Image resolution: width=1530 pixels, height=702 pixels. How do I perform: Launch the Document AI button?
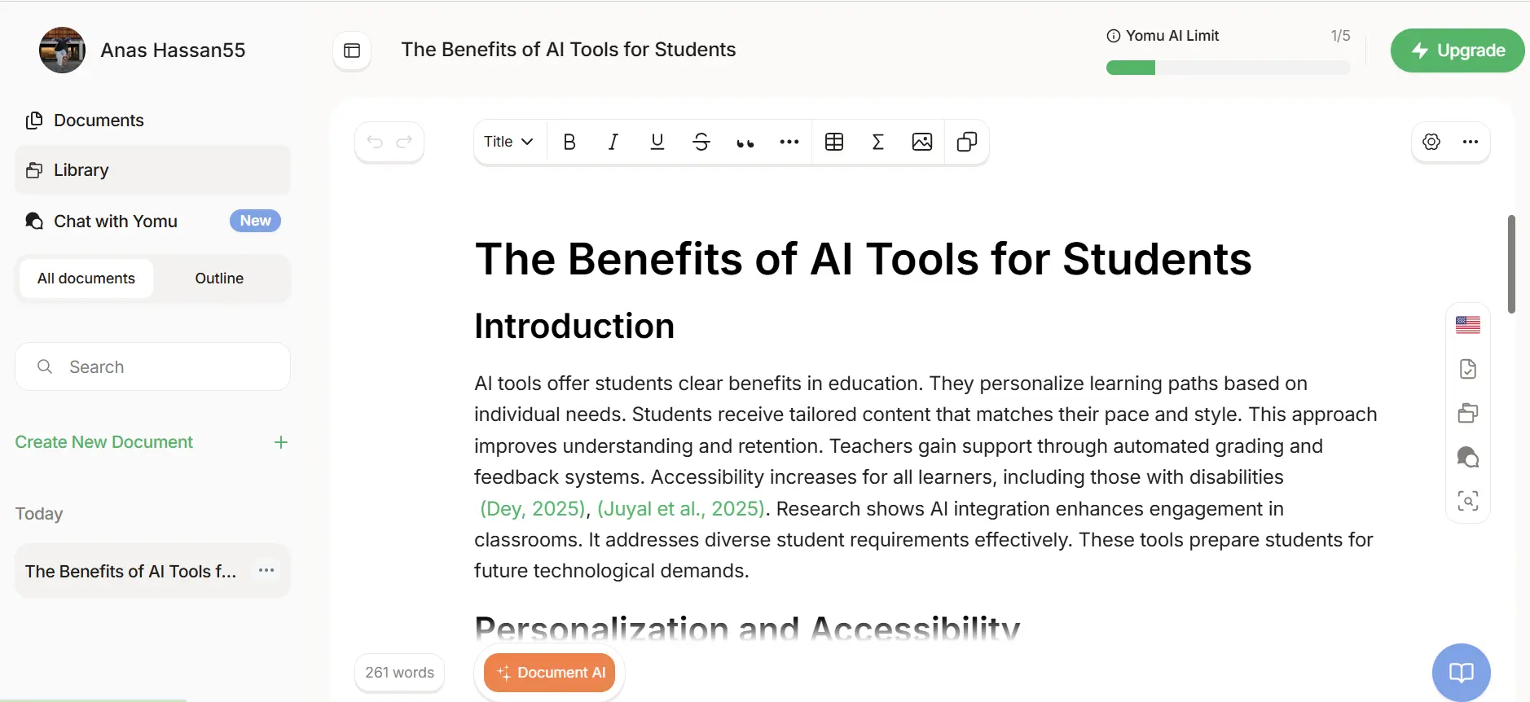[549, 673]
